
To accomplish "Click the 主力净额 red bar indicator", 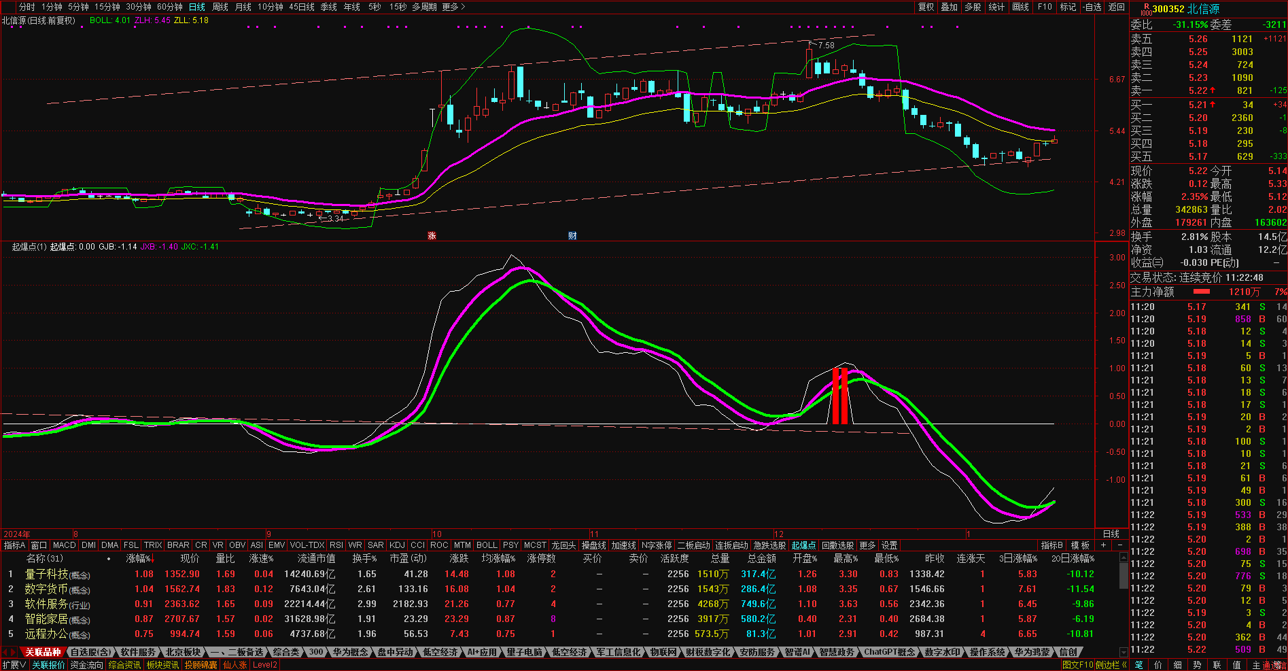I will coord(1202,292).
